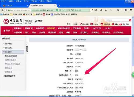Open the 跨行现金管理 menu
This screenshot has width=134, height=97.
click(x=64, y=28)
